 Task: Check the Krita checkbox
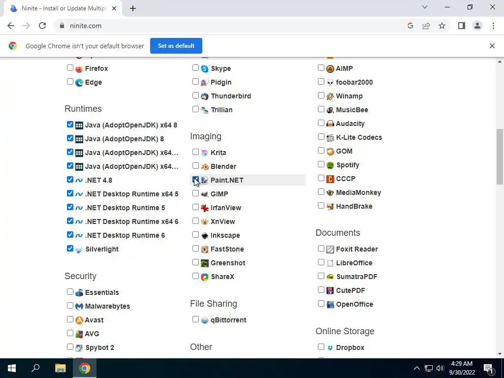[x=195, y=152]
